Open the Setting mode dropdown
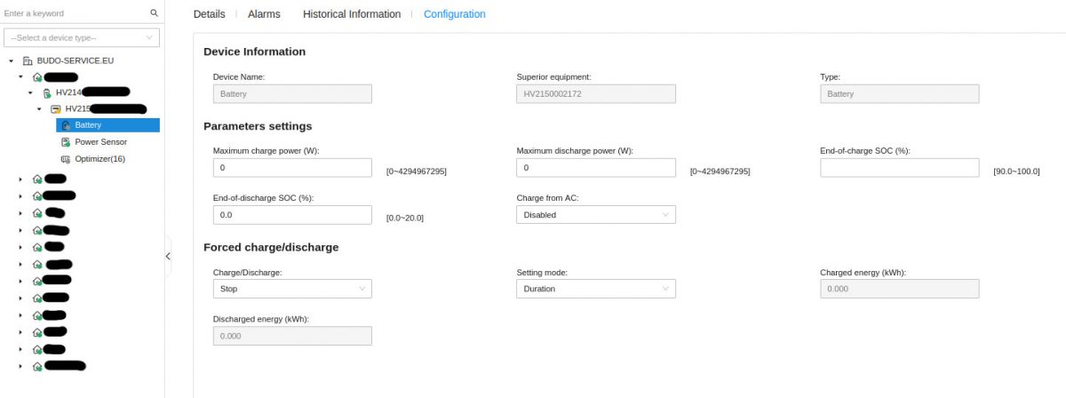The image size is (1066, 398). [595, 289]
